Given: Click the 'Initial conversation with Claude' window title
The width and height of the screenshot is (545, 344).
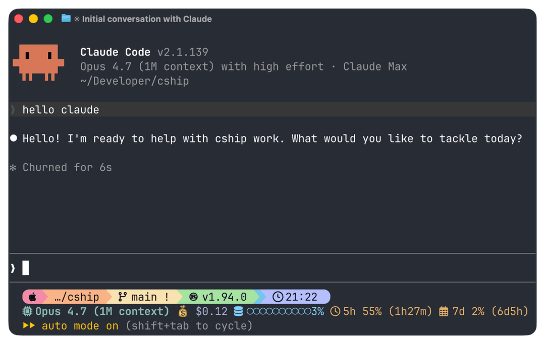Looking at the screenshot, I should pos(147,19).
